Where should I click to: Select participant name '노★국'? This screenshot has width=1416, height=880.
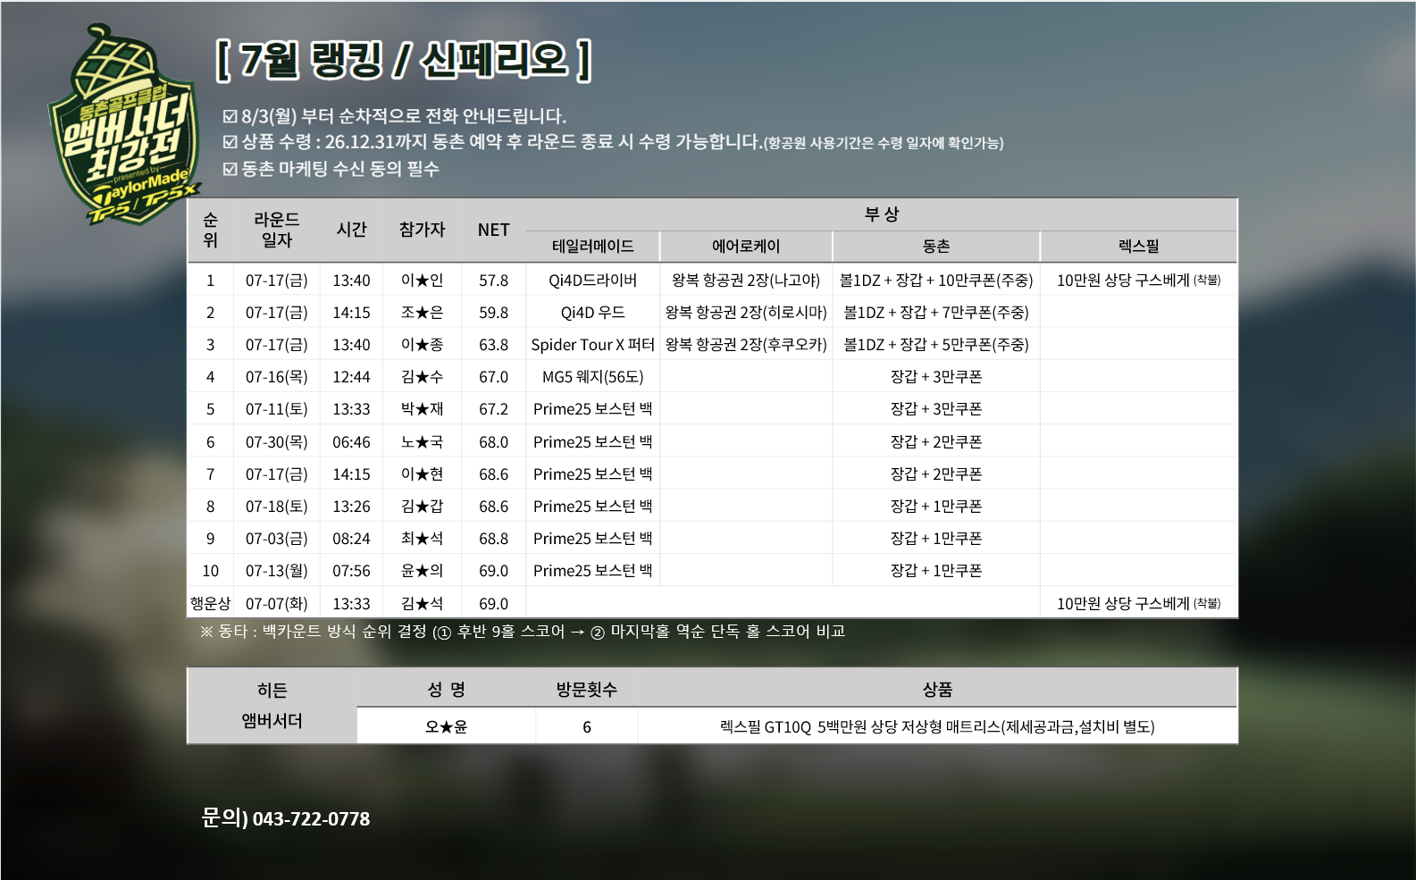pyautogui.click(x=422, y=442)
